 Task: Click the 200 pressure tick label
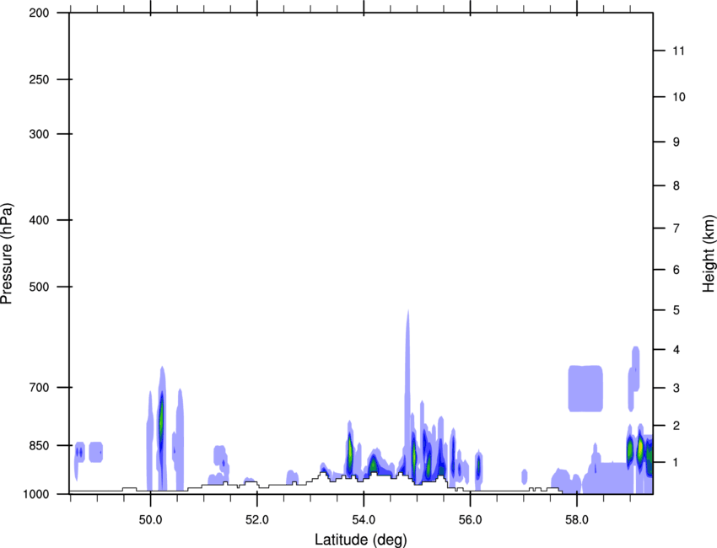click(39, 13)
